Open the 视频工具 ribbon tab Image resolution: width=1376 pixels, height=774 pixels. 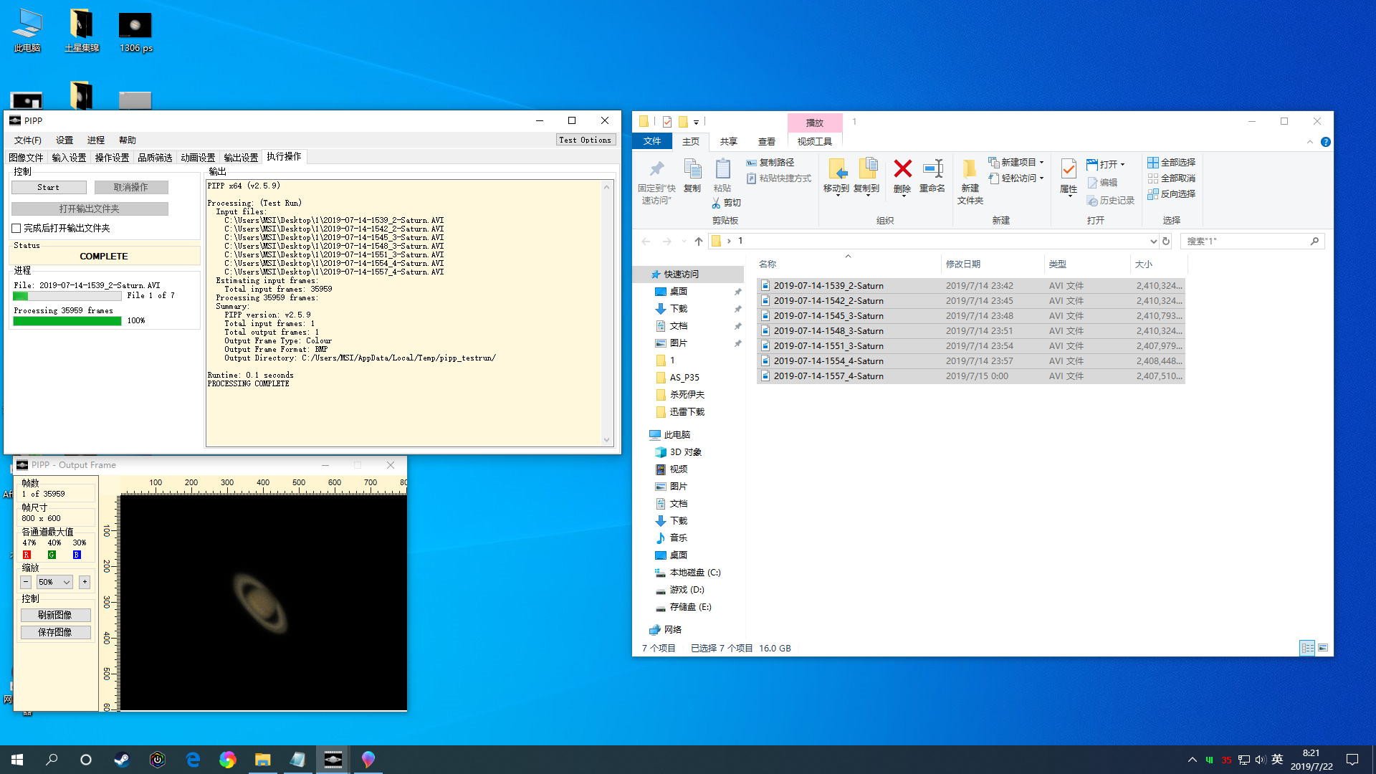pos(814,142)
